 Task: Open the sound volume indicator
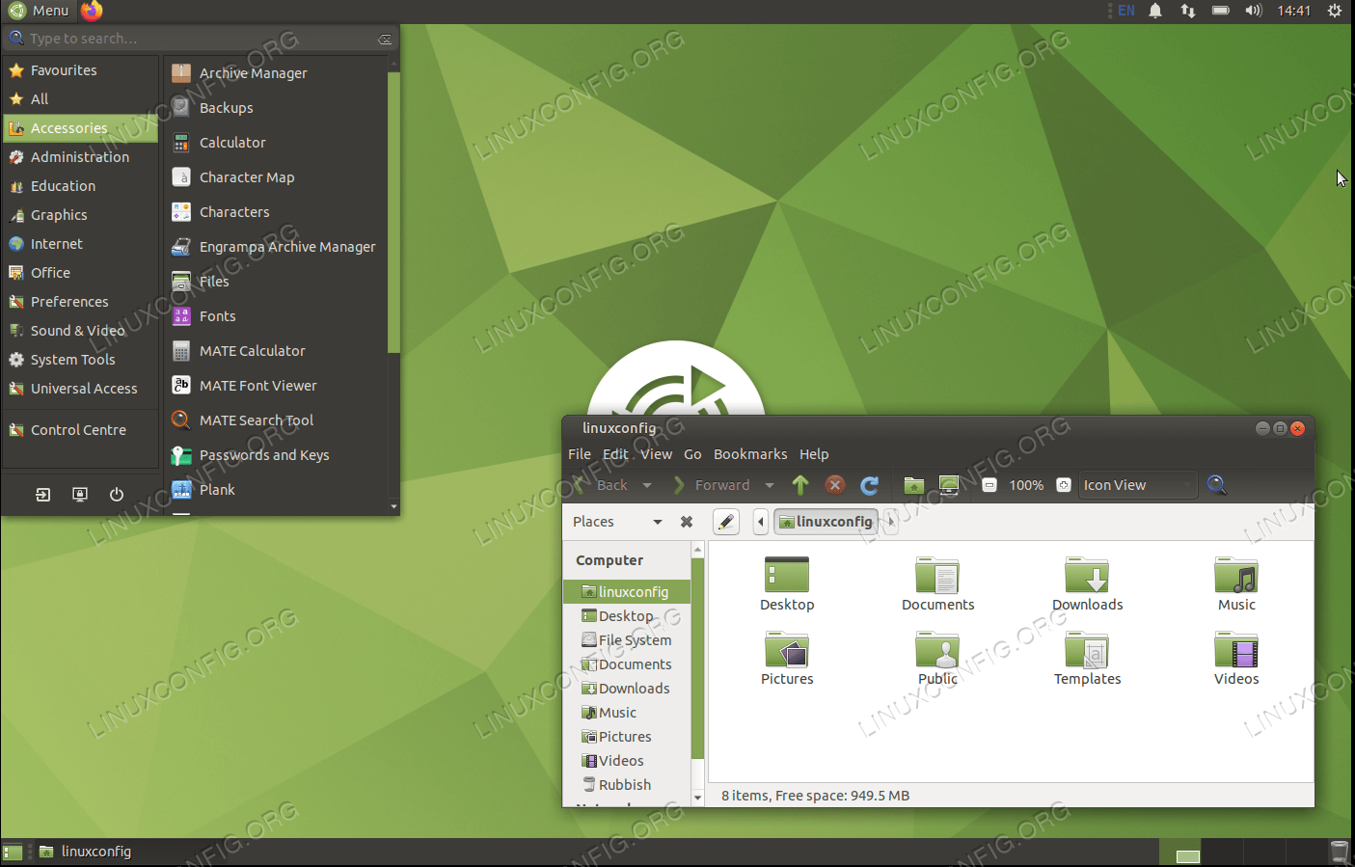1254,11
